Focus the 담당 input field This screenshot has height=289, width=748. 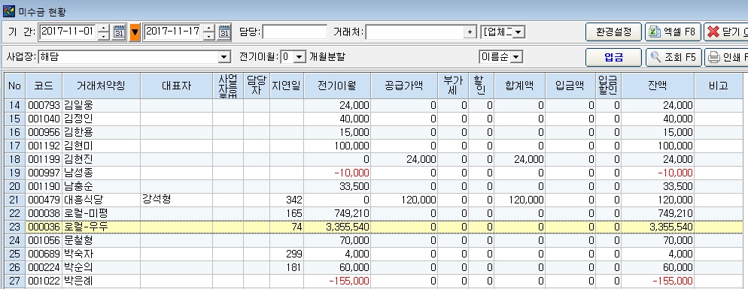[x=294, y=32]
